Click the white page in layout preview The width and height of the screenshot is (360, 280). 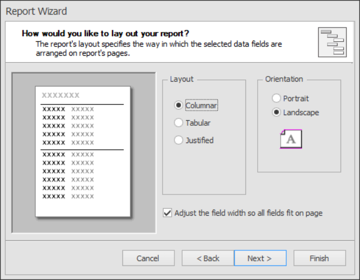pos(83,151)
